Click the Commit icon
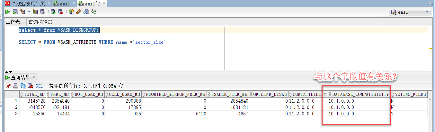Image resolution: width=435 pixels, height=132 pixels. (53, 12)
